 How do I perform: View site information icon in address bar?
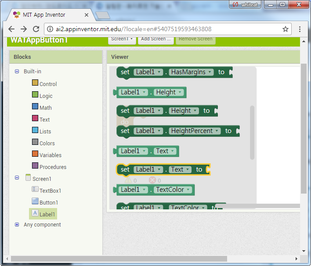coord(50,29)
